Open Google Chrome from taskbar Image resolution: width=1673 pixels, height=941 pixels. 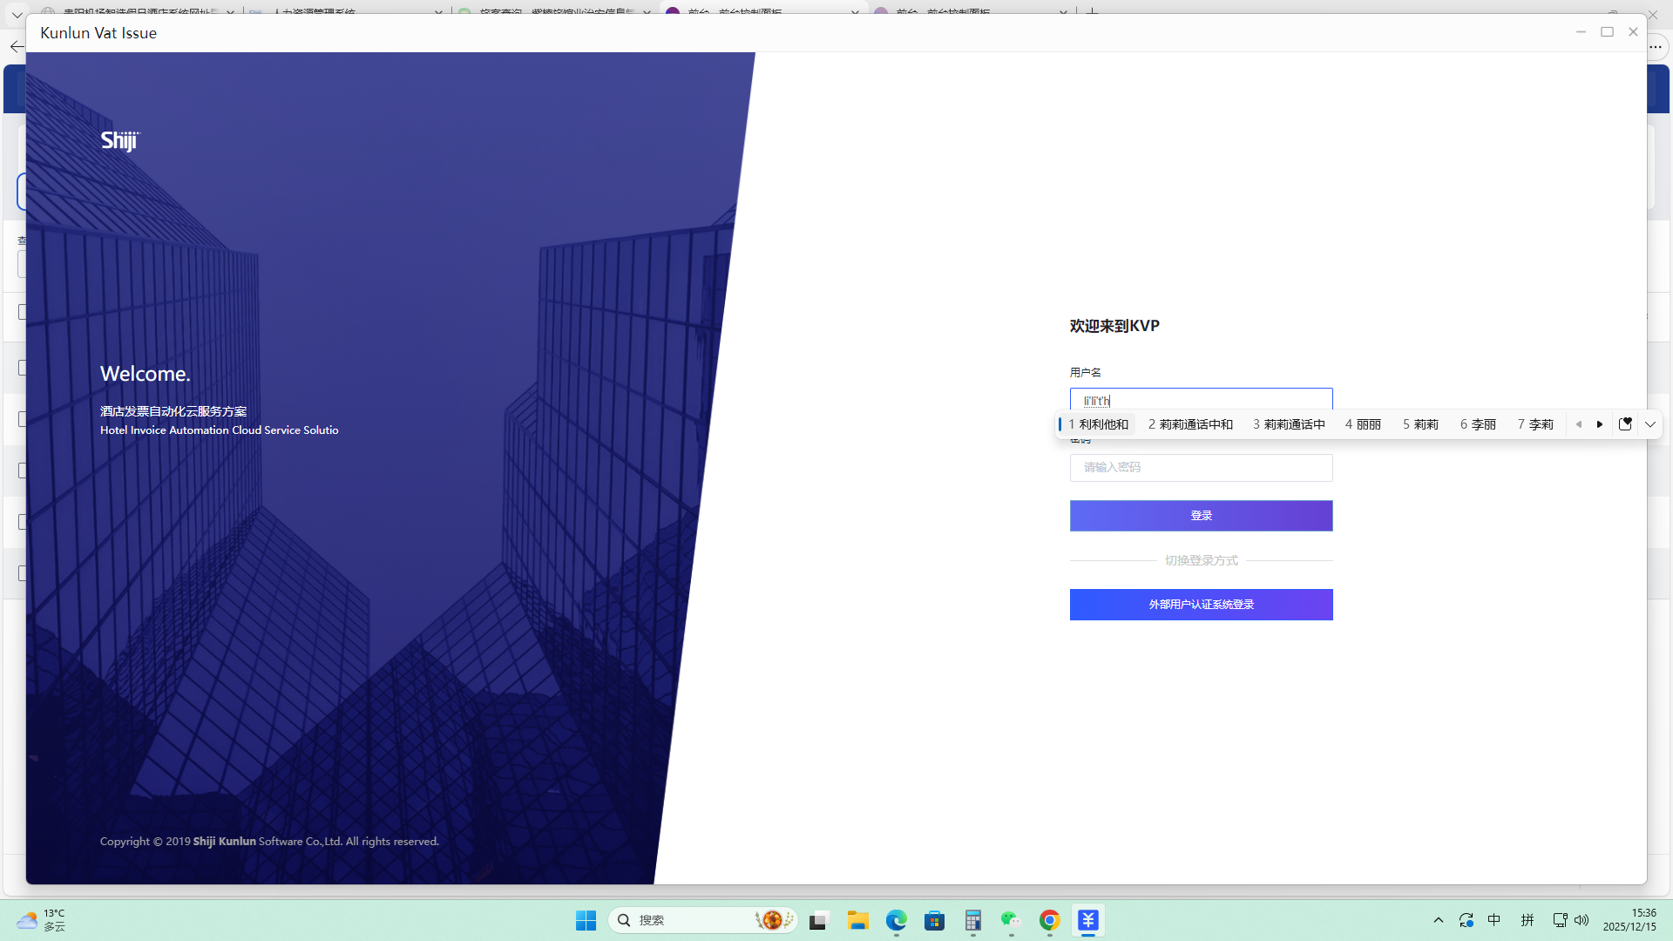[x=1049, y=920]
